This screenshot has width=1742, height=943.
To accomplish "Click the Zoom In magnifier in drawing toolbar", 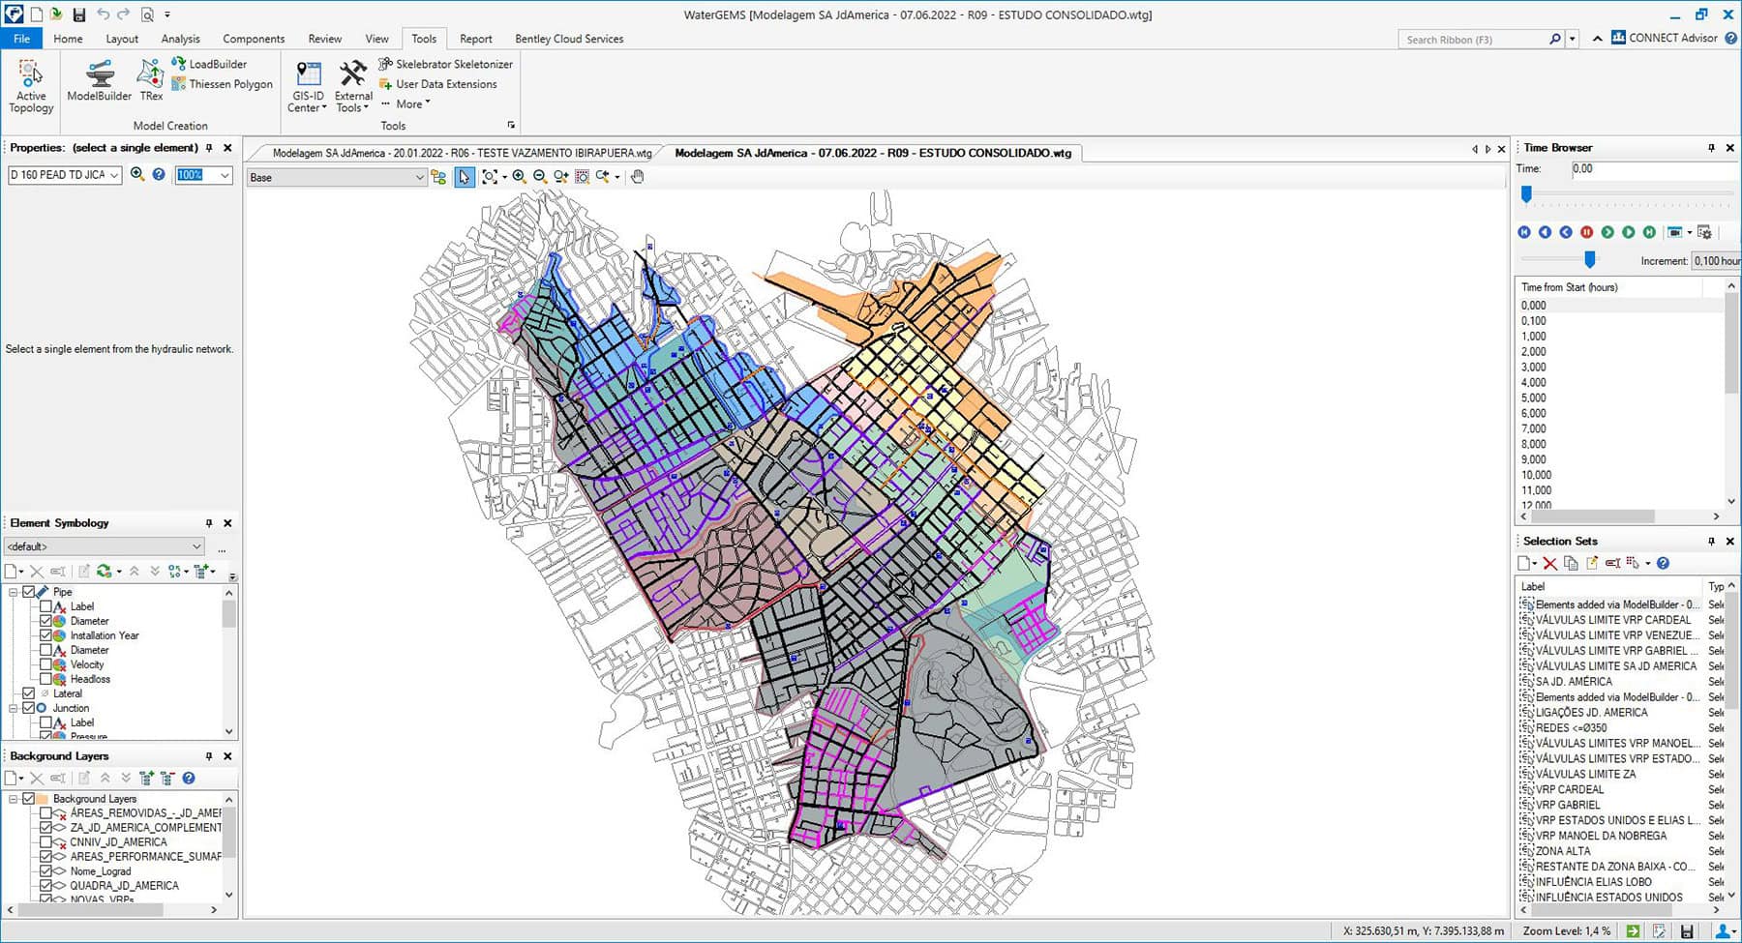I will [x=519, y=177].
